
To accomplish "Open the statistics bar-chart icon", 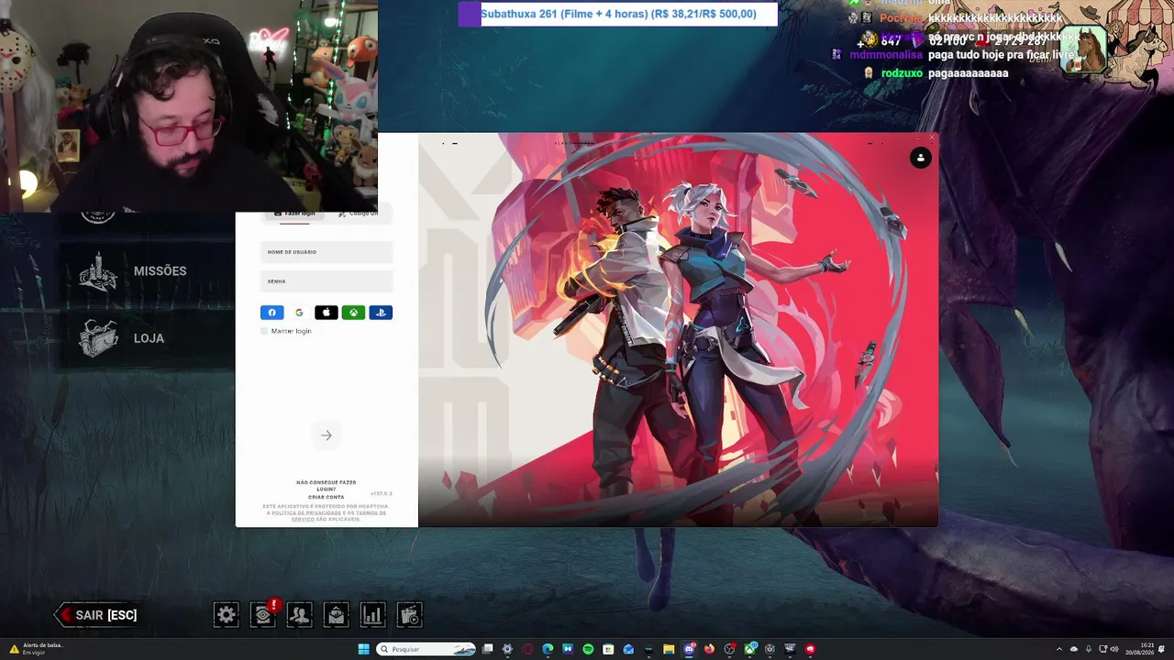I will [x=373, y=615].
